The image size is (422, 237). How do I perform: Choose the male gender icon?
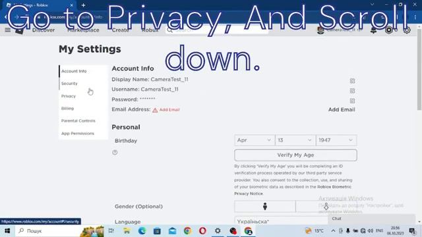265,206
